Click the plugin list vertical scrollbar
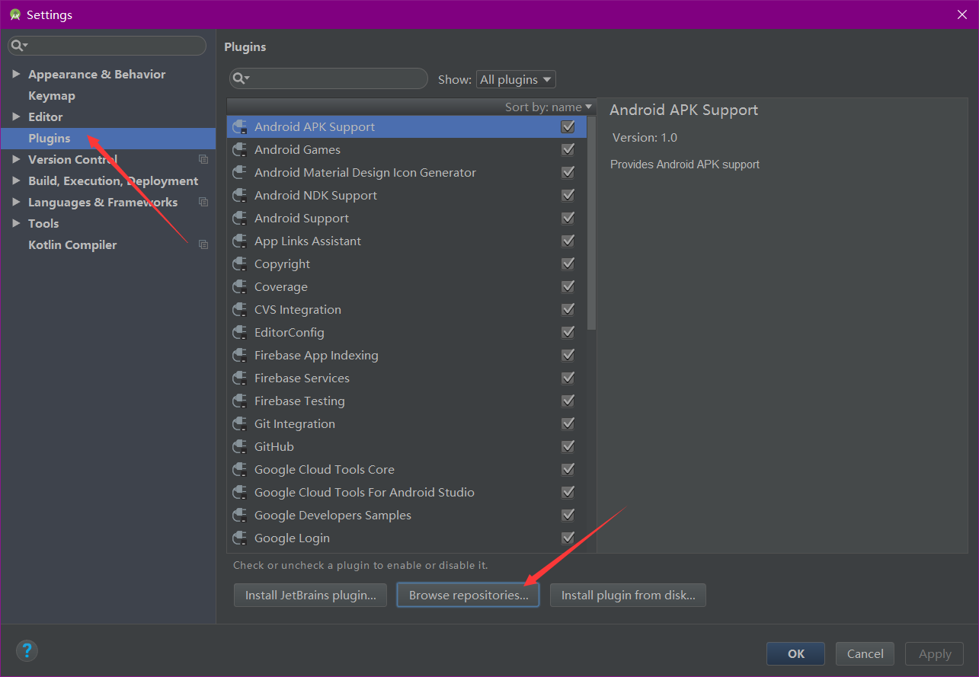Image resolution: width=979 pixels, height=677 pixels. pos(592,223)
